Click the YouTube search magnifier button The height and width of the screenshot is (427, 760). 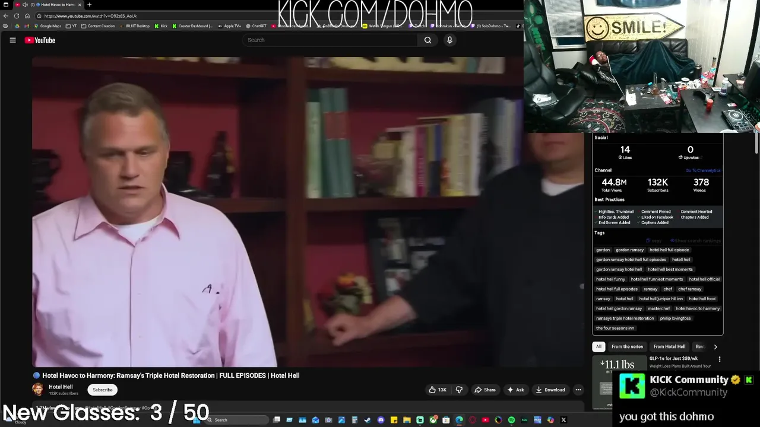(427, 40)
